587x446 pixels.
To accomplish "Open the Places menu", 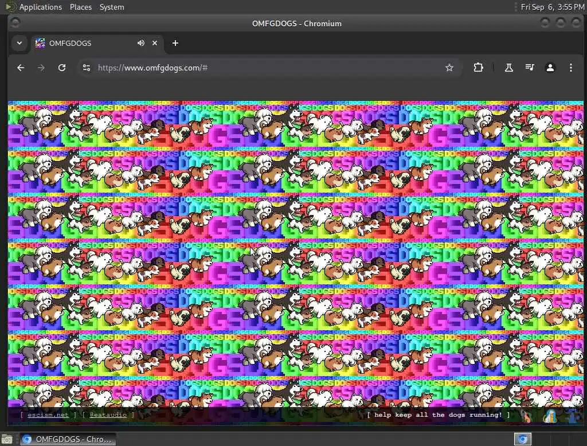I will pos(81,7).
